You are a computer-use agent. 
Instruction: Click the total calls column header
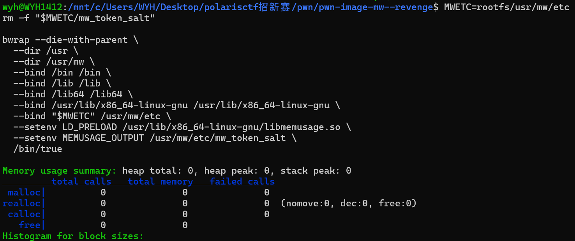coord(81,181)
